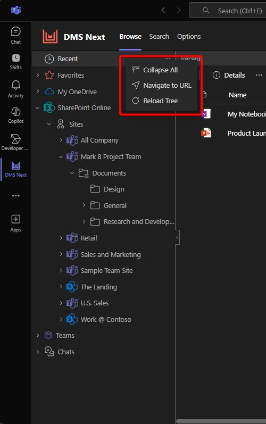Click the Search (Ctrl+E) box
The height and width of the screenshot is (424, 266).
[228, 11]
